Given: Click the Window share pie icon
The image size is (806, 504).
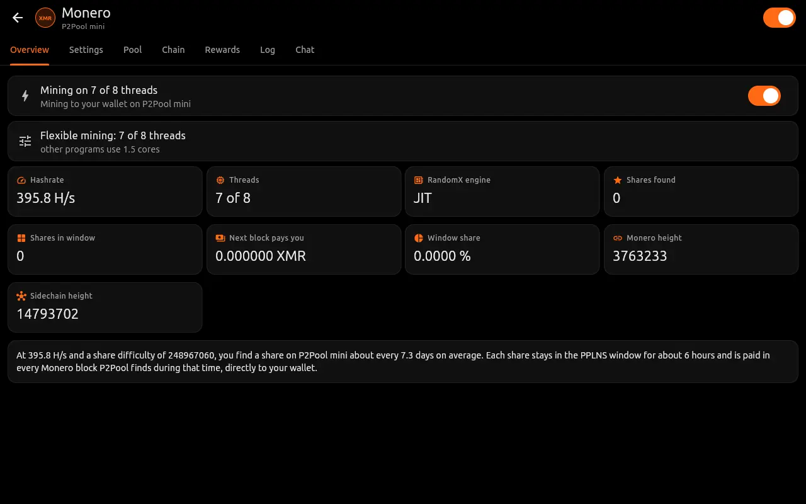Looking at the screenshot, I should click(419, 238).
